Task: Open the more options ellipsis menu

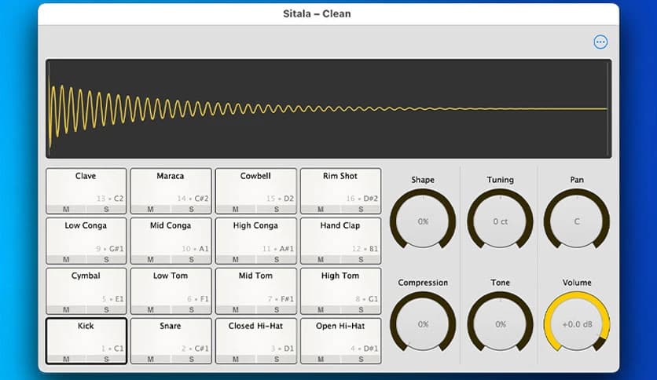Action: click(x=600, y=42)
